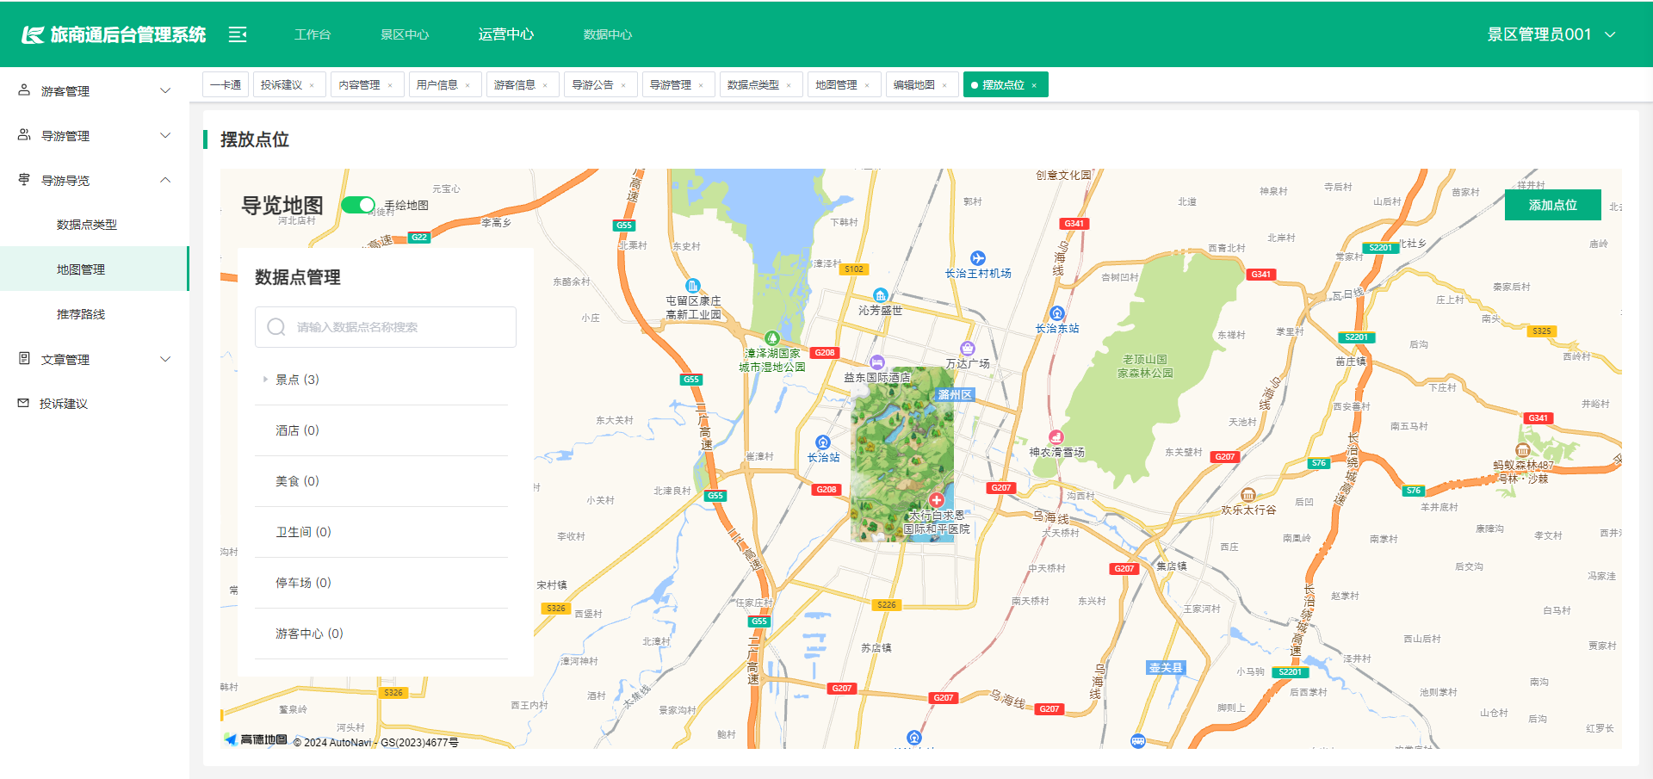Open the 景区中心 top menu
Viewport: 1653px width, 779px height.
click(x=405, y=34)
